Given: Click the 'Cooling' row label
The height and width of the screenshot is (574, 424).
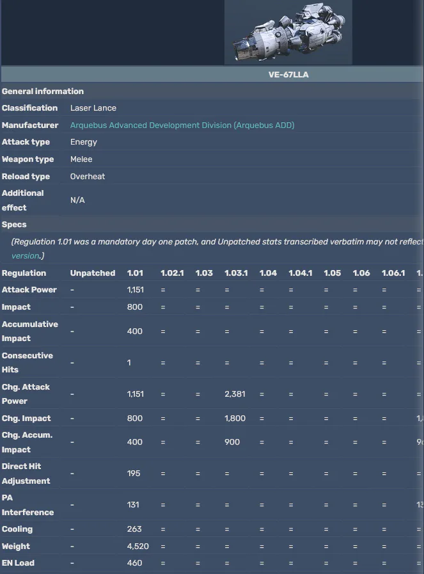Looking at the screenshot, I should [x=17, y=529].
